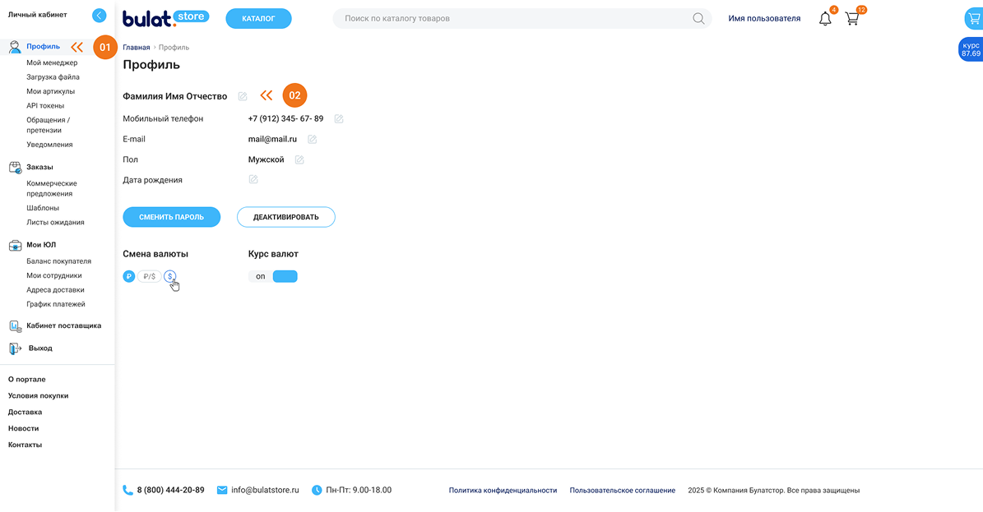Image resolution: width=983 pixels, height=512 pixels.
Task: Edit the gender field value
Action: click(299, 160)
